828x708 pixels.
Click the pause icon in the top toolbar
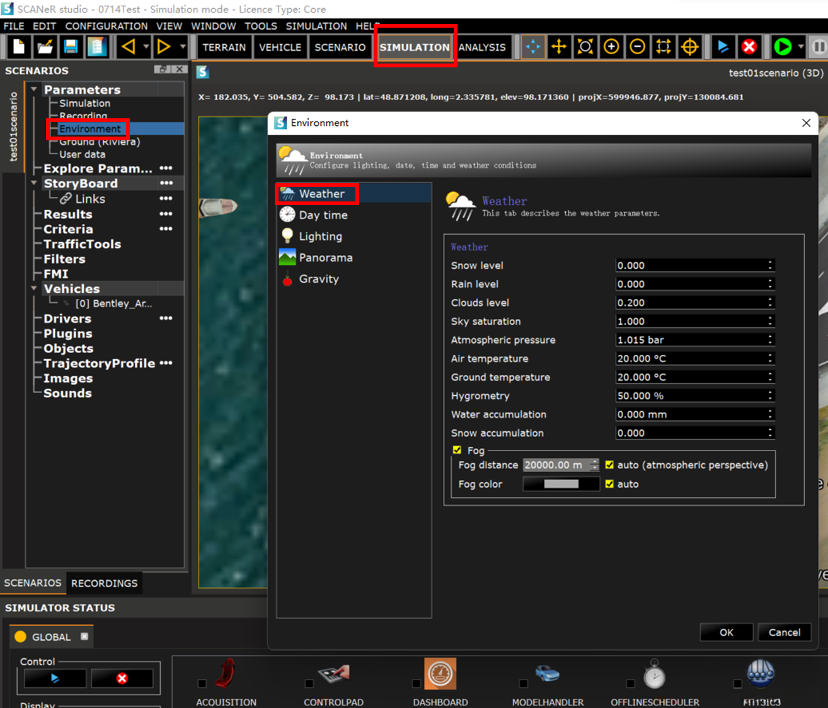coord(819,47)
